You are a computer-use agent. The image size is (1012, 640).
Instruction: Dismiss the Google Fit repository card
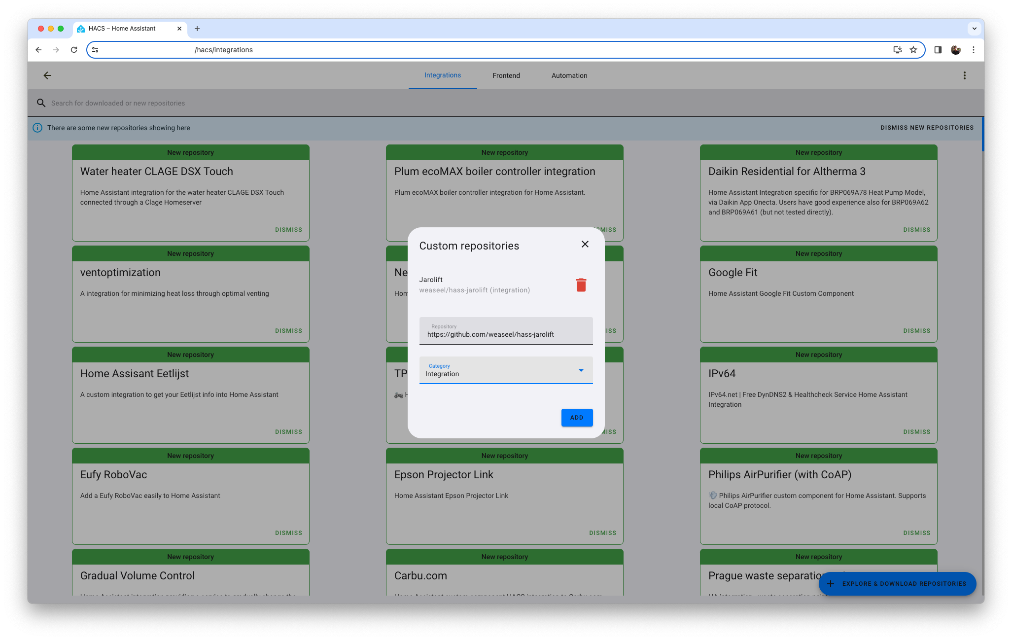[x=916, y=330]
